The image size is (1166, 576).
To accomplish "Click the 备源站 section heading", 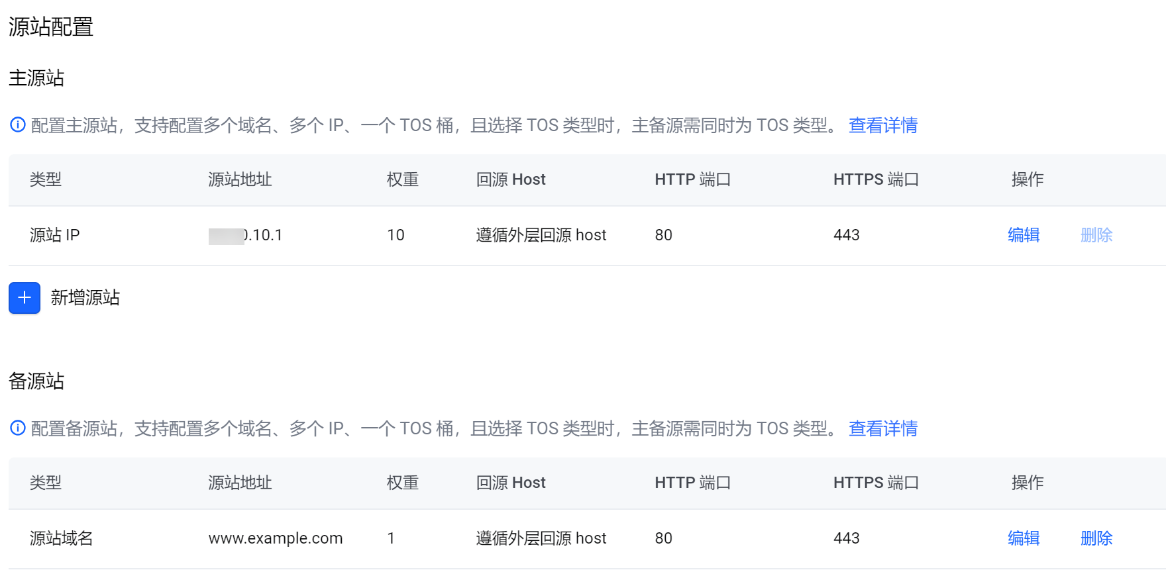I will point(36,381).
